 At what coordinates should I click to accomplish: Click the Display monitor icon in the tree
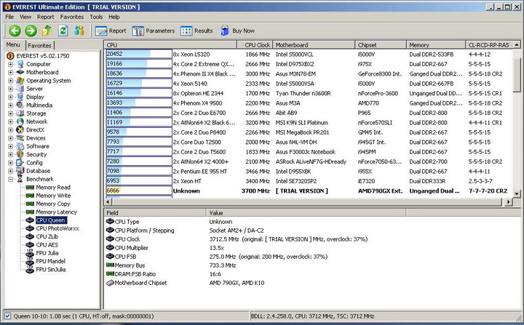[x=20, y=97]
